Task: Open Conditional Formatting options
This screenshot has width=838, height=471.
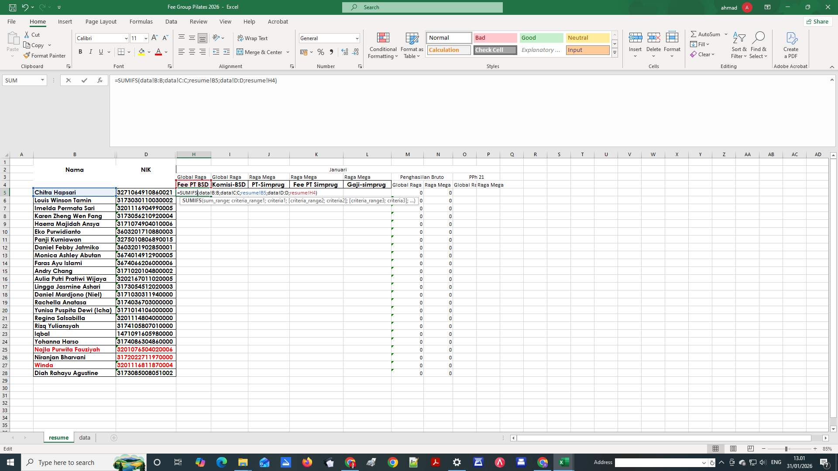Action: click(383, 46)
